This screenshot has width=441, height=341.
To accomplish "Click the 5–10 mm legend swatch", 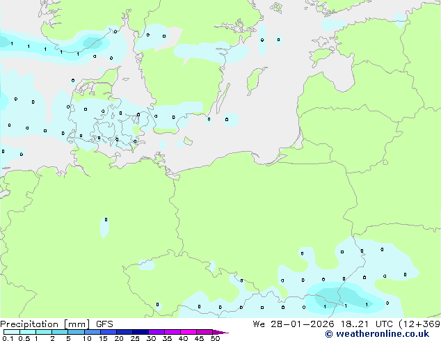I will pyautogui.click(x=77, y=332).
